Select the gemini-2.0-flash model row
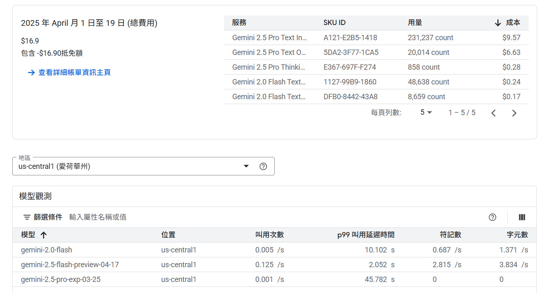Viewport: 545px width, 293px height. coord(46,250)
